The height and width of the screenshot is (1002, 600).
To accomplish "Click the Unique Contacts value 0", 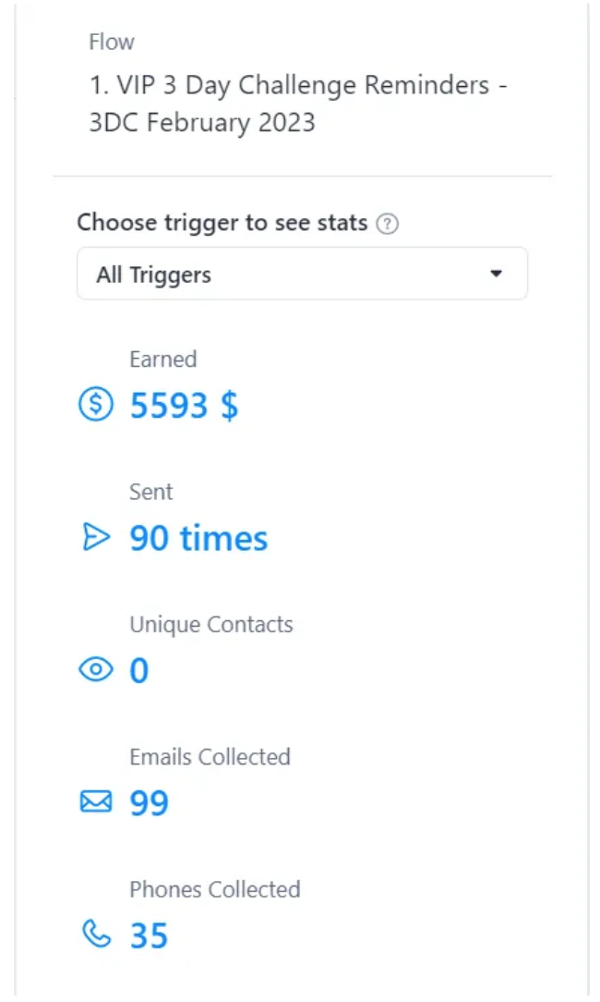I will coord(138,670).
